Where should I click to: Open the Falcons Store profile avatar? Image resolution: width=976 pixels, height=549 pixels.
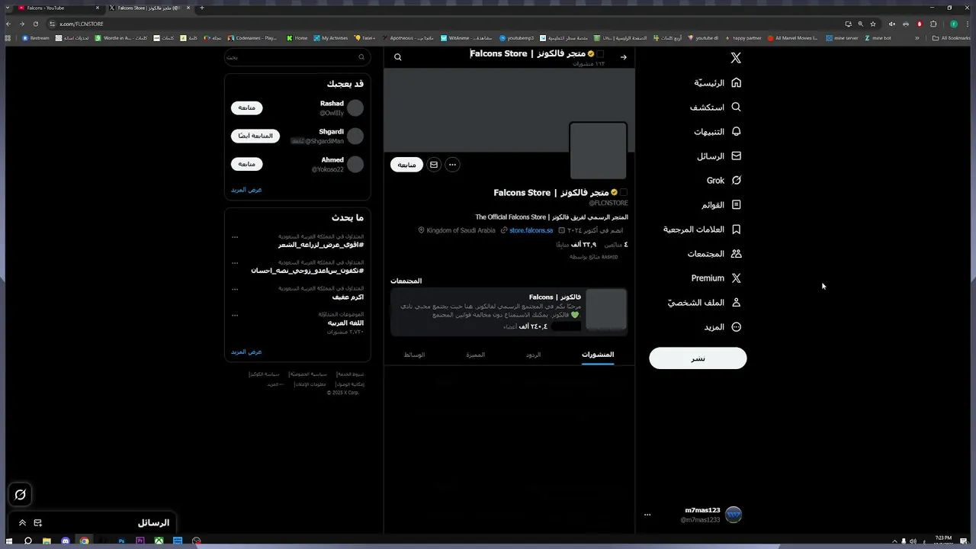coord(598,150)
